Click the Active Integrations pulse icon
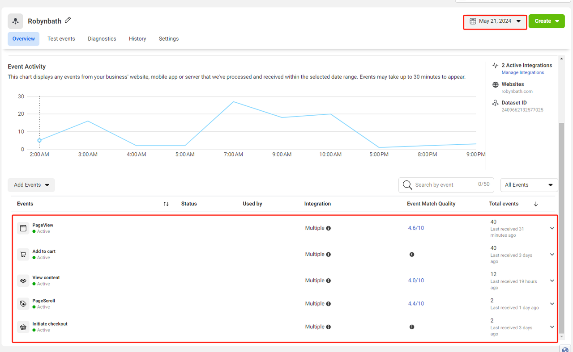This screenshot has height=352, width=573. [495, 65]
